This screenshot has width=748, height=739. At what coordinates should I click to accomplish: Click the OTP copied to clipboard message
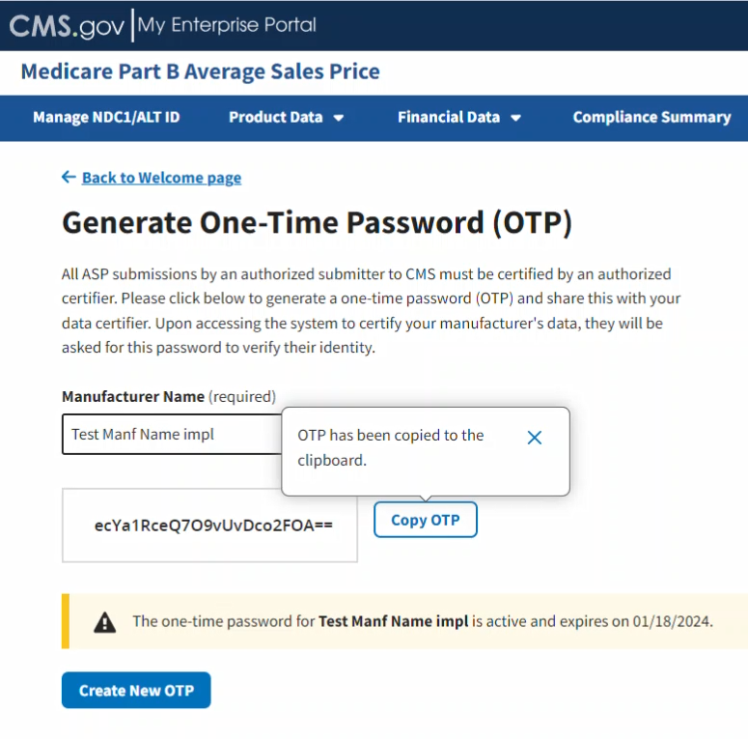391,447
